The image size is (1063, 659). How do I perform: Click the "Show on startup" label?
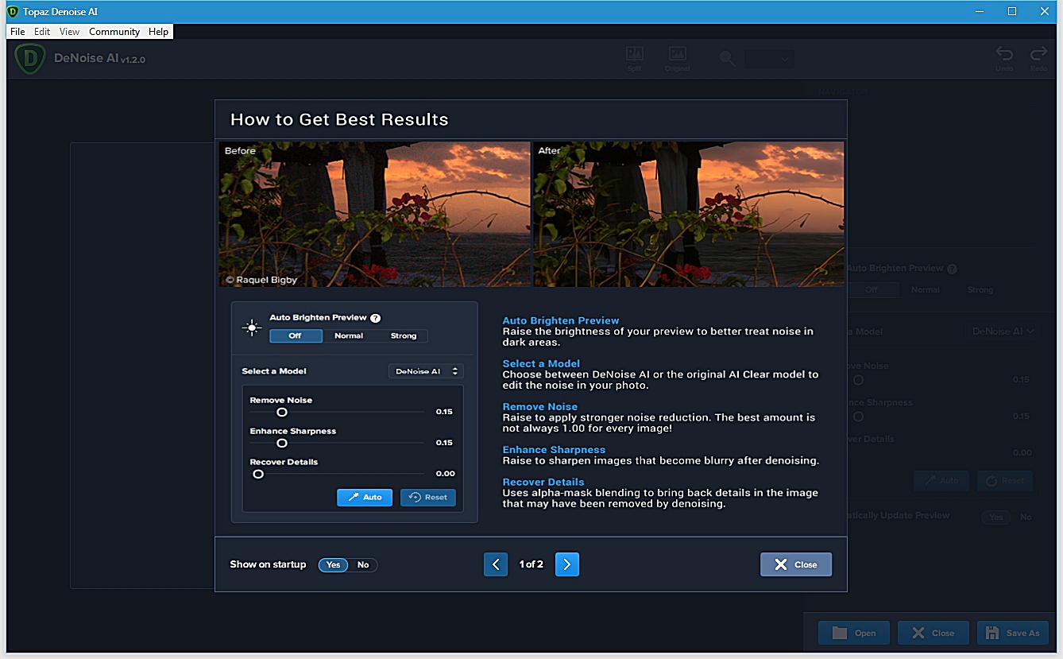[268, 564]
